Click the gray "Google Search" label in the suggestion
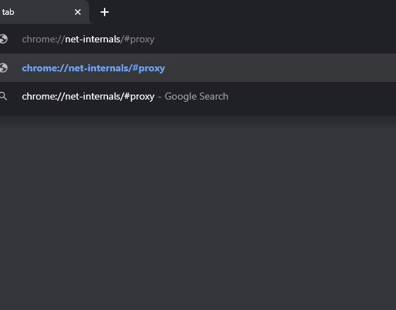The height and width of the screenshot is (310, 396). pos(197,96)
